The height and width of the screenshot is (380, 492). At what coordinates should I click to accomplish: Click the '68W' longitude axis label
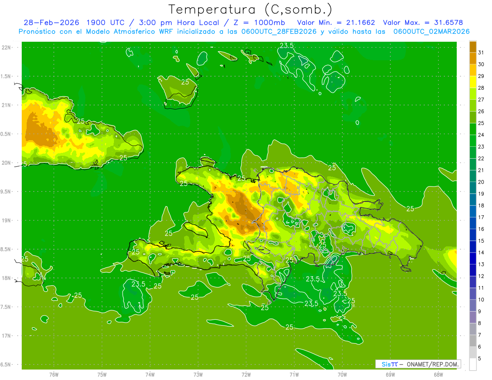point(438,375)
